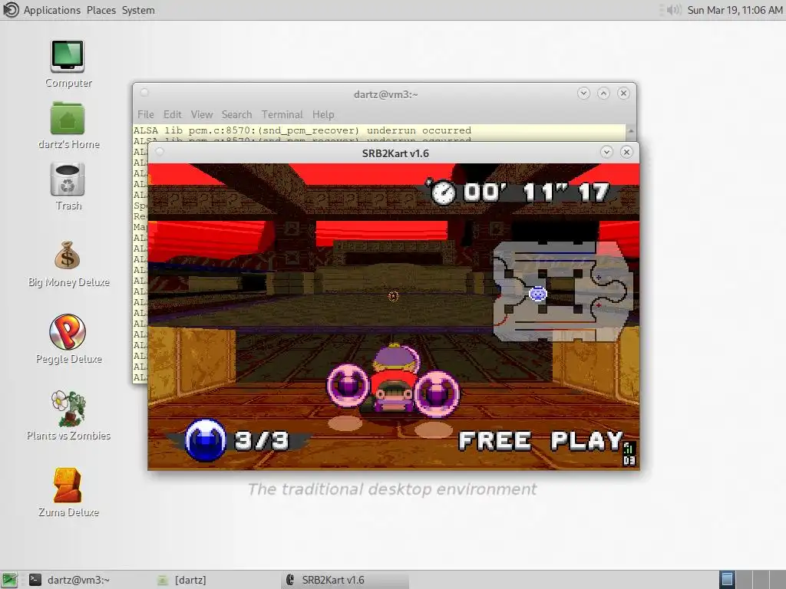Open the terminal View menu
Viewport: 786px width, 589px height.
[202, 115]
